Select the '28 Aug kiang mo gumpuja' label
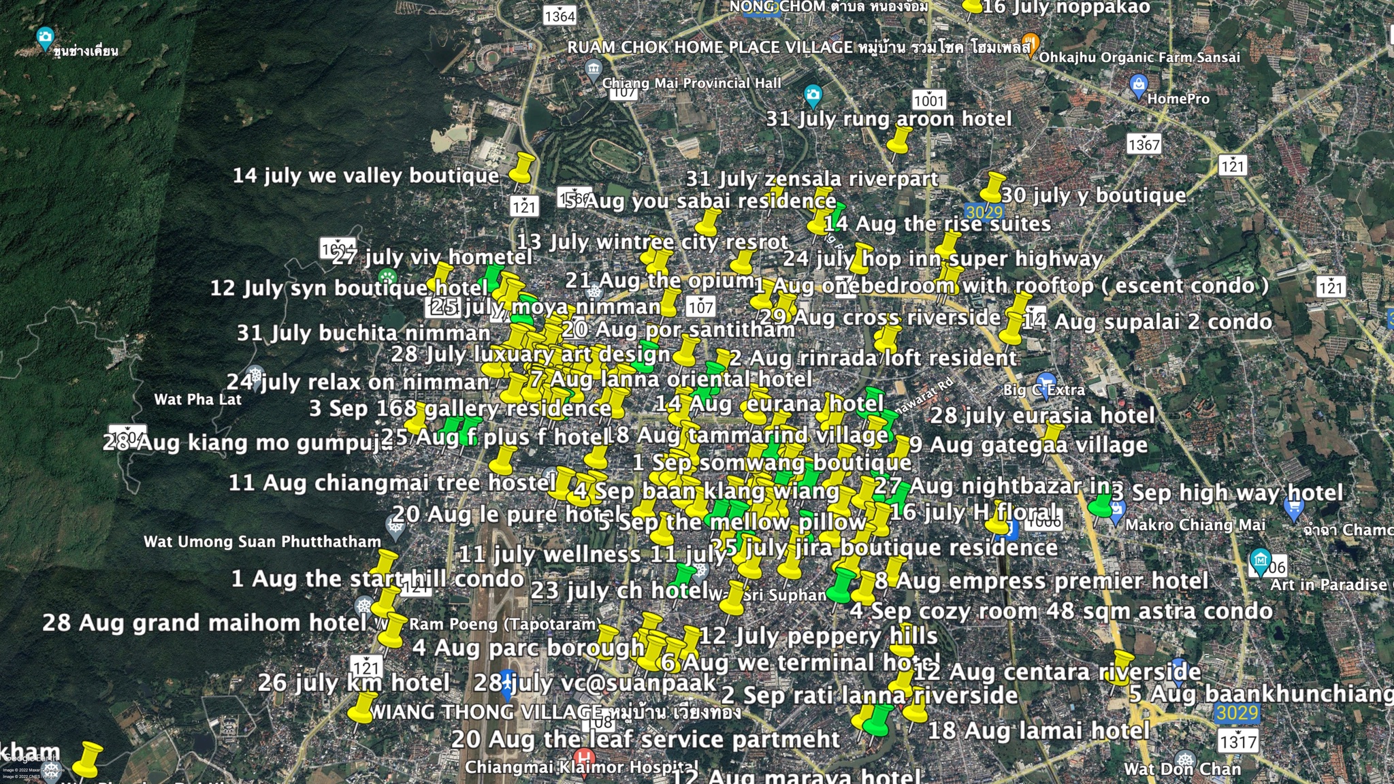Viewport: 1394px width, 784px height. [x=248, y=443]
